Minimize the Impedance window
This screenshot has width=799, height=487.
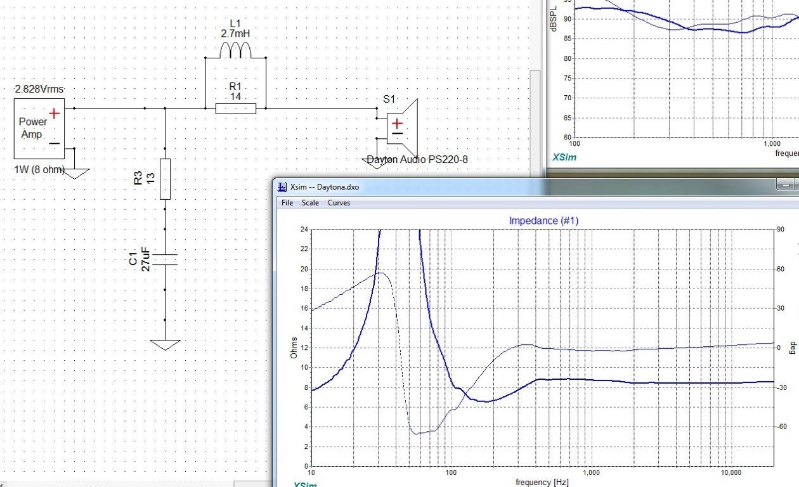pos(786,185)
